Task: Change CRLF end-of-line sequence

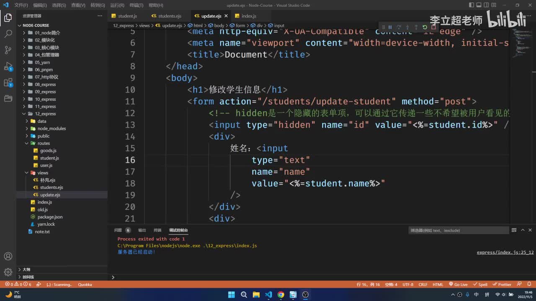Action: pos(423,284)
